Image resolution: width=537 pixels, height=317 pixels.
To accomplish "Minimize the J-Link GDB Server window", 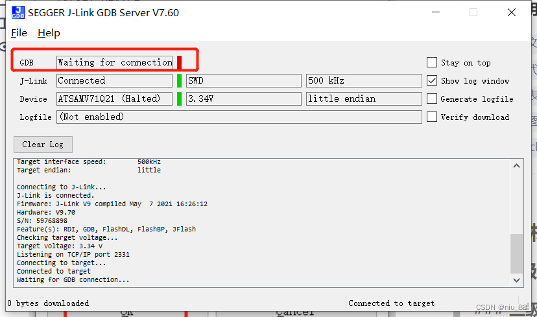I will coord(436,12).
